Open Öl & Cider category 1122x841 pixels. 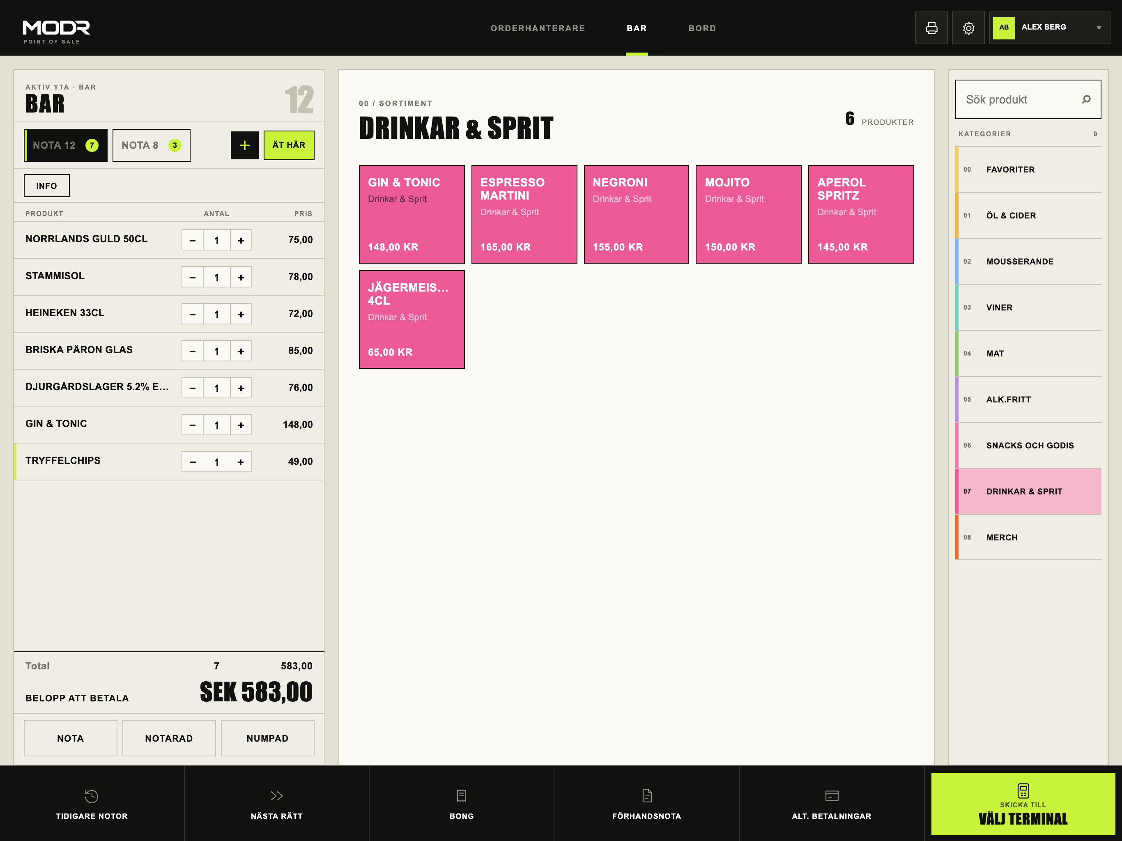(1028, 216)
